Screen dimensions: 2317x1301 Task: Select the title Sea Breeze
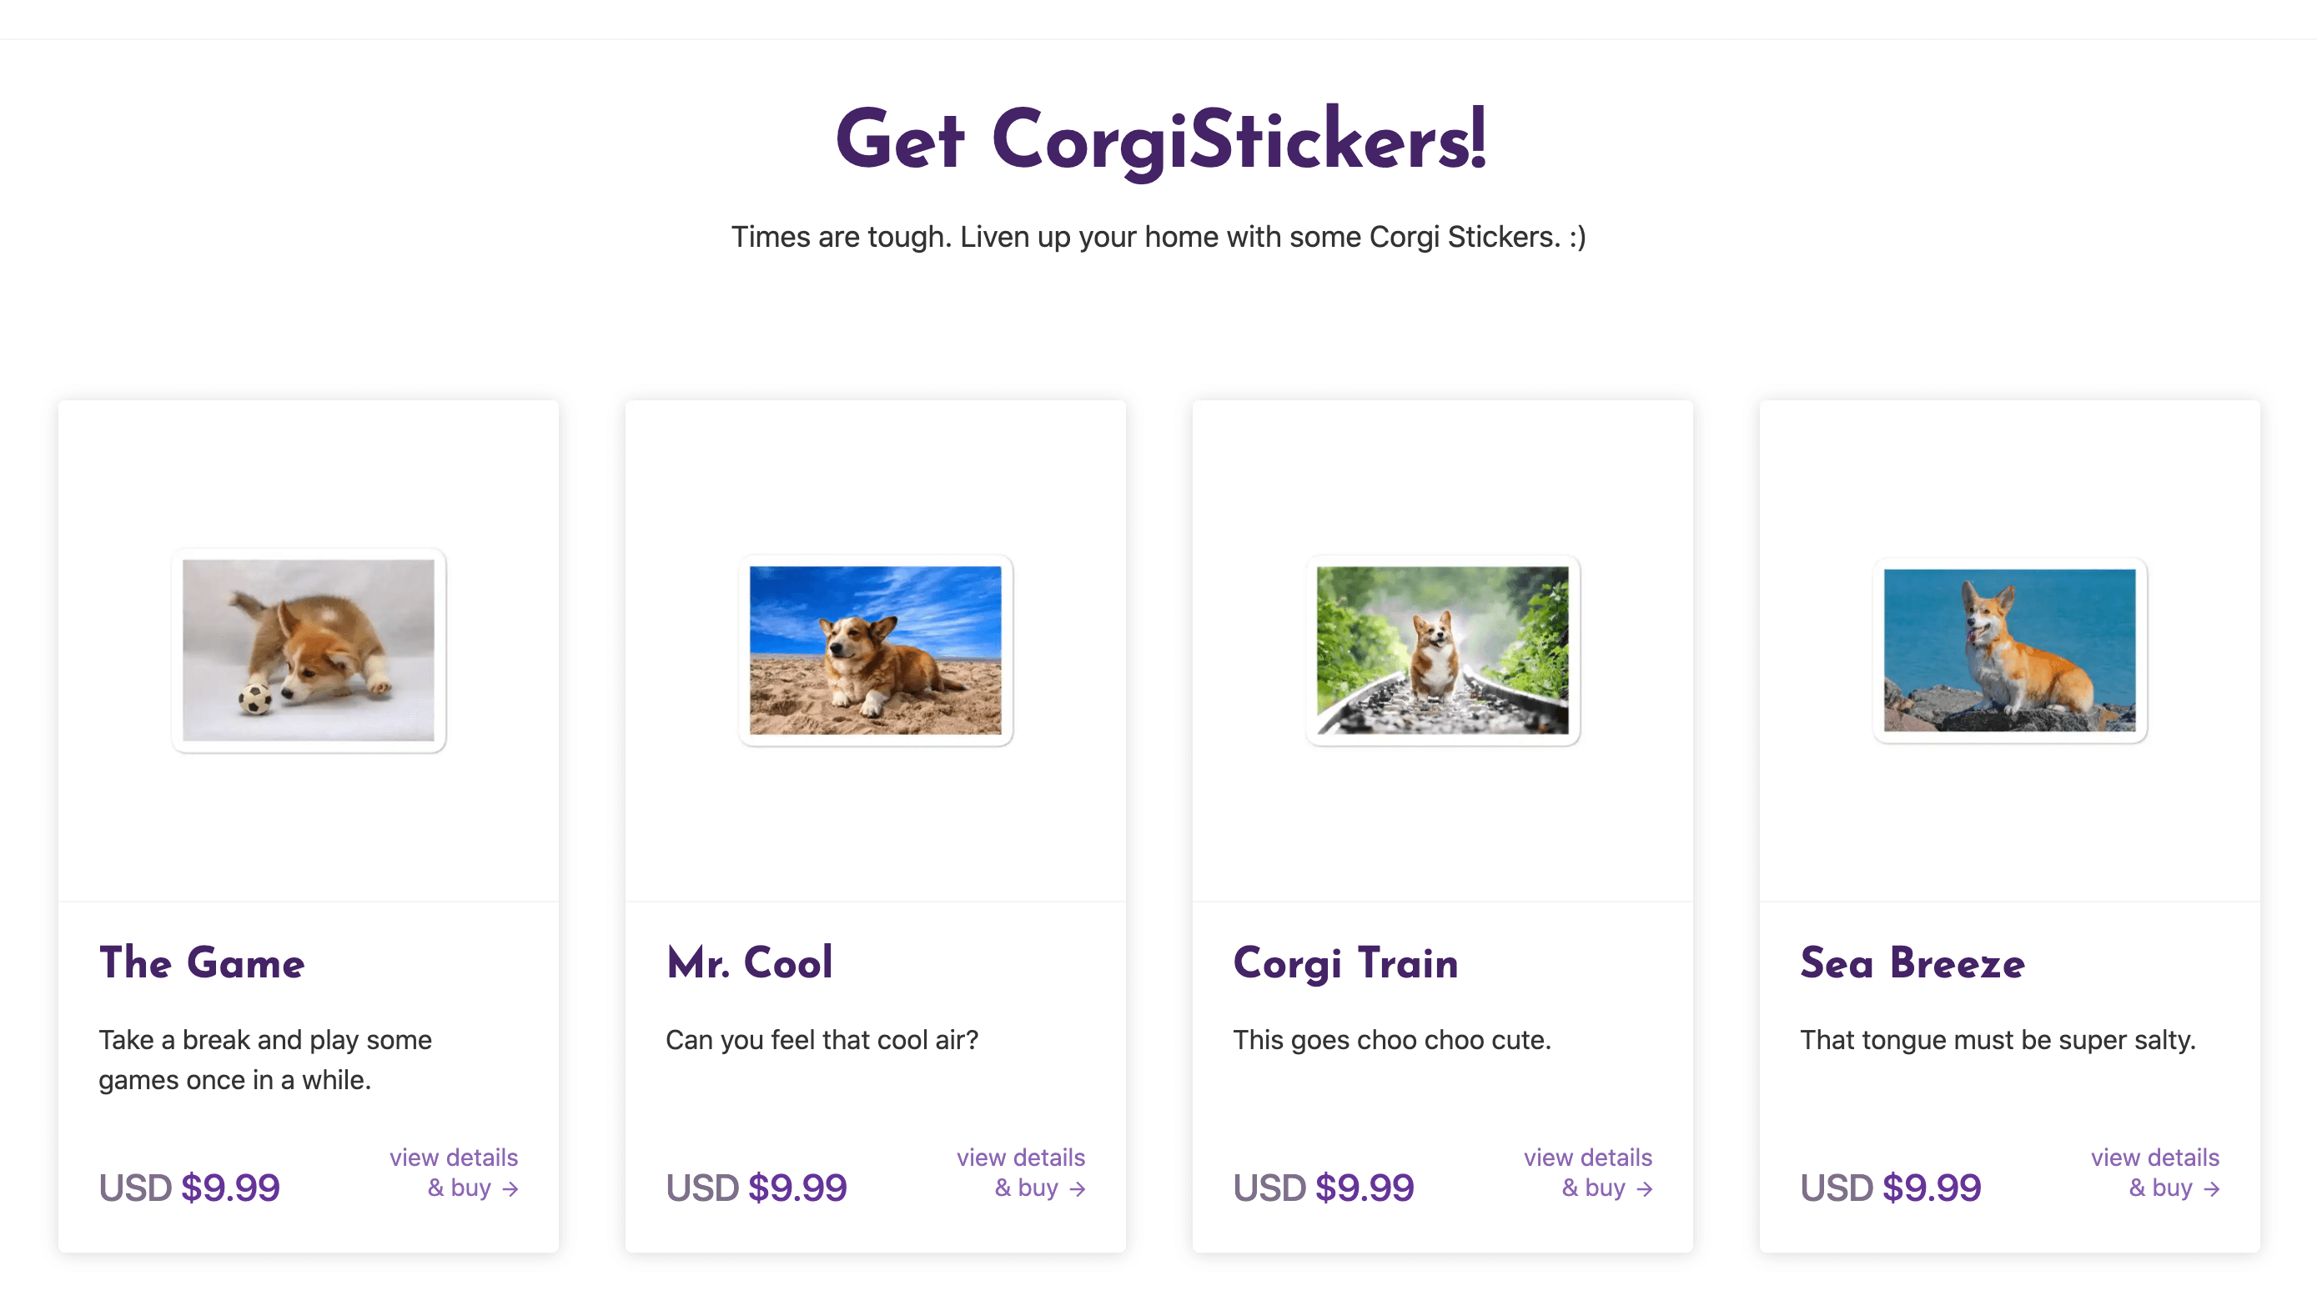[1912, 962]
